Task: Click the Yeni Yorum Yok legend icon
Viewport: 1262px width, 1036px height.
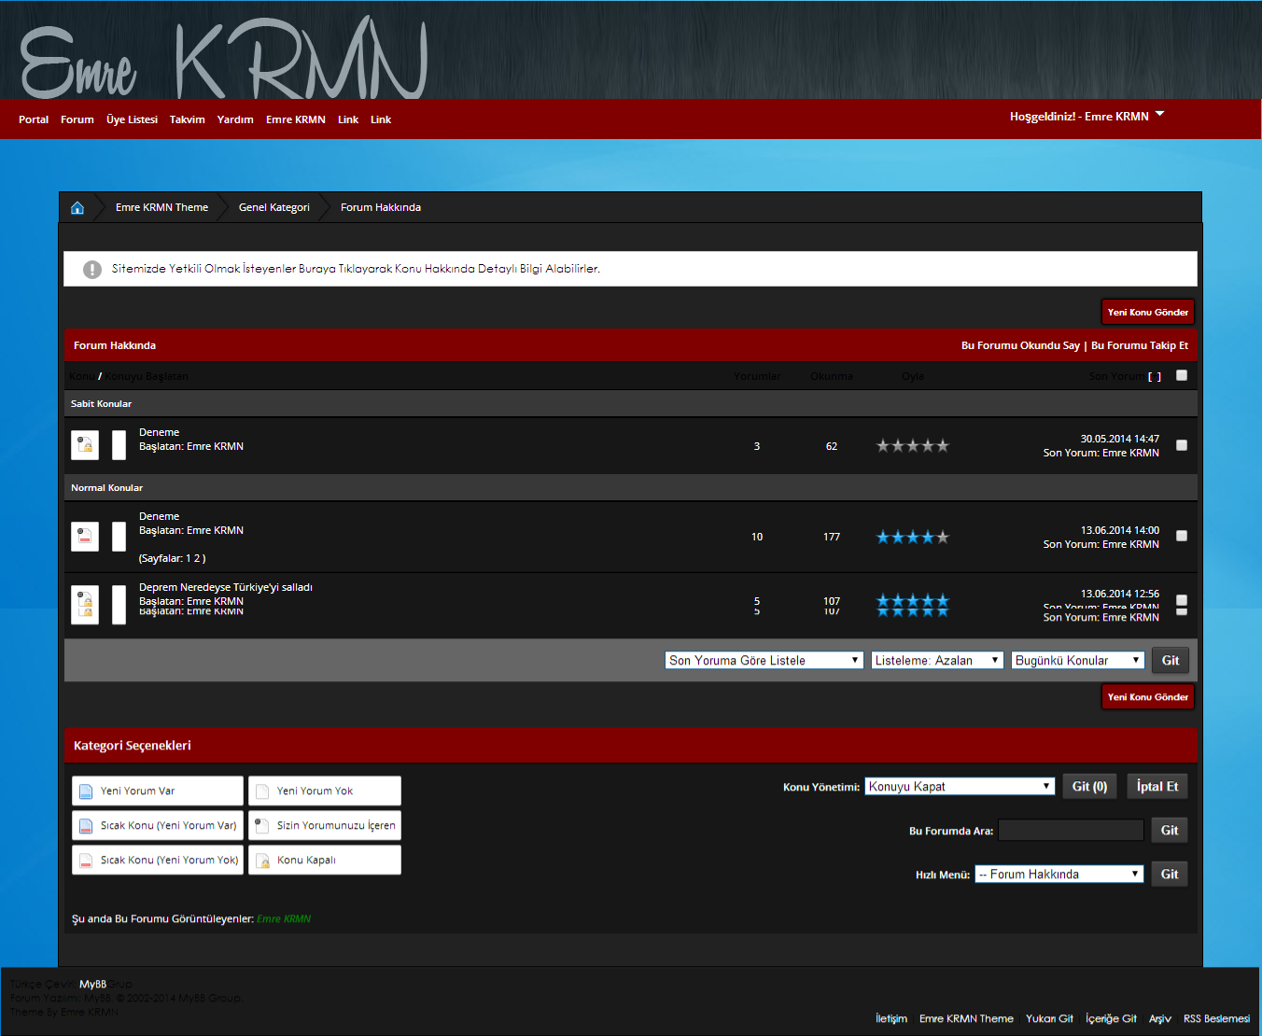Action: [262, 791]
